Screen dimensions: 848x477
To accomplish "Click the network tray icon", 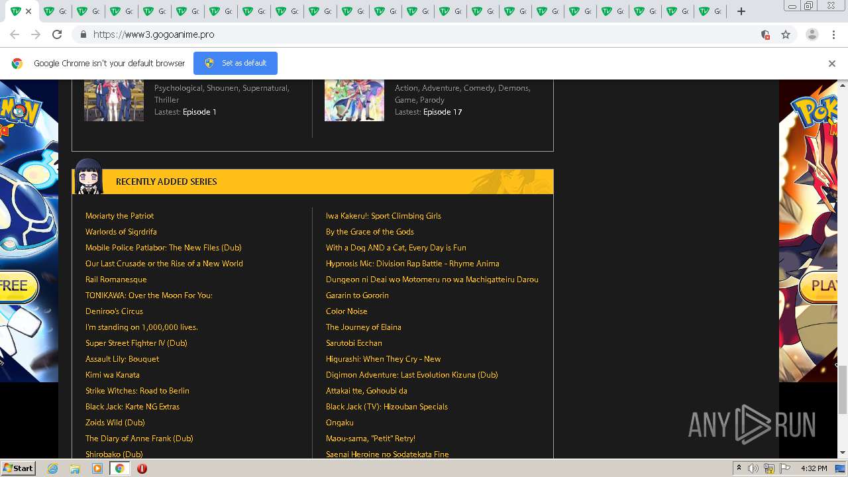I will (769, 468).
